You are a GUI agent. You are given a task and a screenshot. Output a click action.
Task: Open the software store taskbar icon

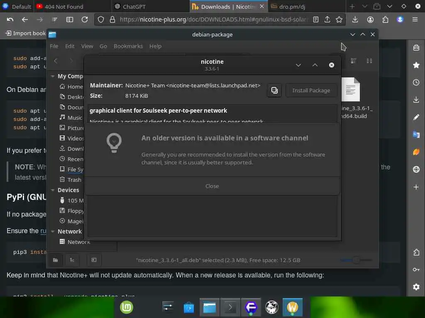tap(189, 308)
